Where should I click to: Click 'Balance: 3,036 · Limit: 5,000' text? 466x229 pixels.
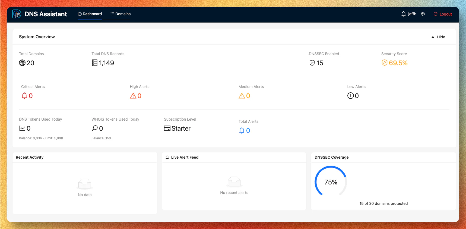pos(41,138)
